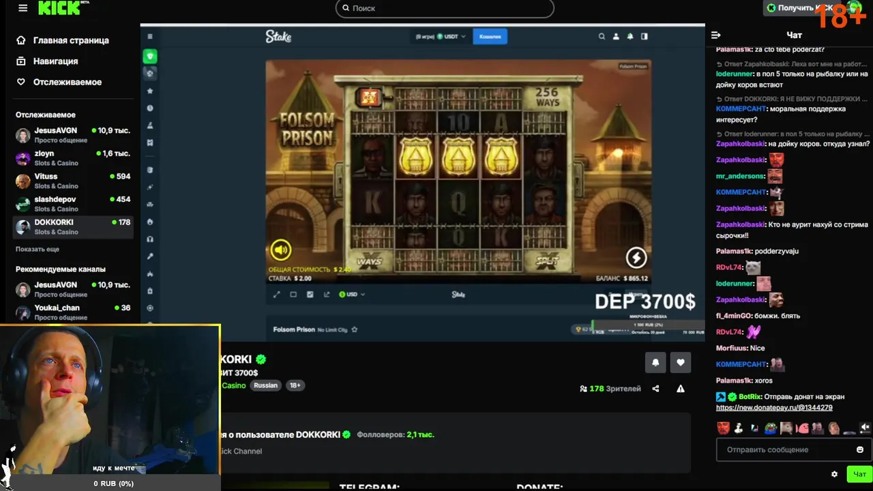Click the 178 Зрителей viewer count
The width and height of the screenshot is (873, 491).
point(610,389)
